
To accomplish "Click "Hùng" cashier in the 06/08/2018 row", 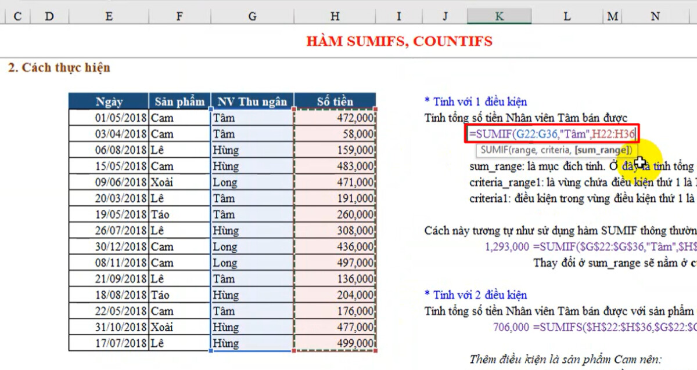I will tap(252, 150).
